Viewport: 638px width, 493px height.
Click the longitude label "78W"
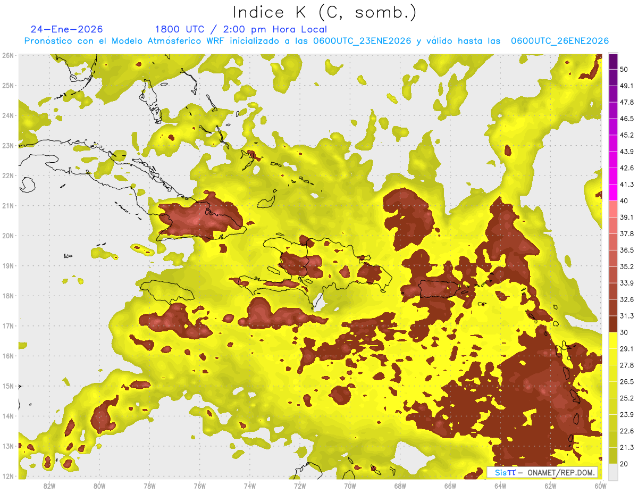pos(149,486)
